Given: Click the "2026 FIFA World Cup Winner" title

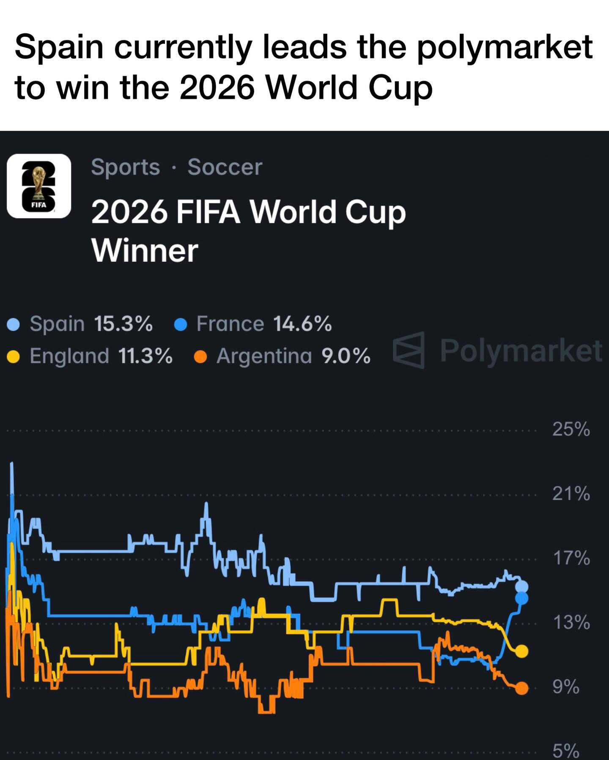Looking at the screenshot, I should [x=248, y=231].
